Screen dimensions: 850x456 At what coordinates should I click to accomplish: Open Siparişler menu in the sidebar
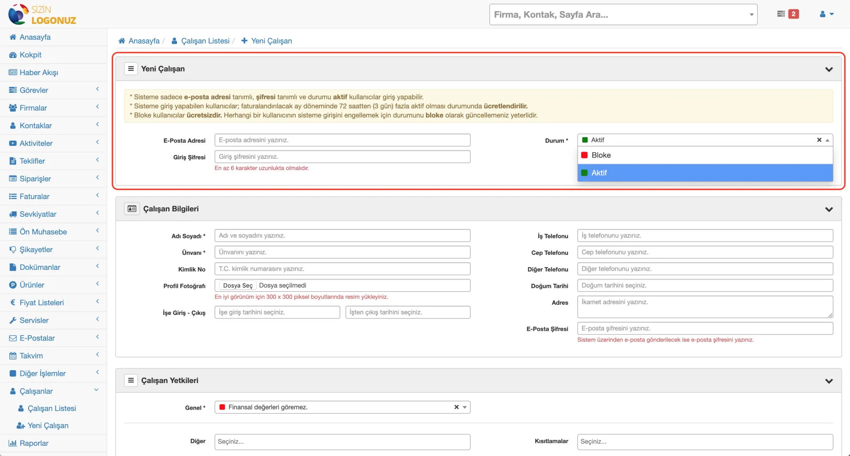(35, 179)
